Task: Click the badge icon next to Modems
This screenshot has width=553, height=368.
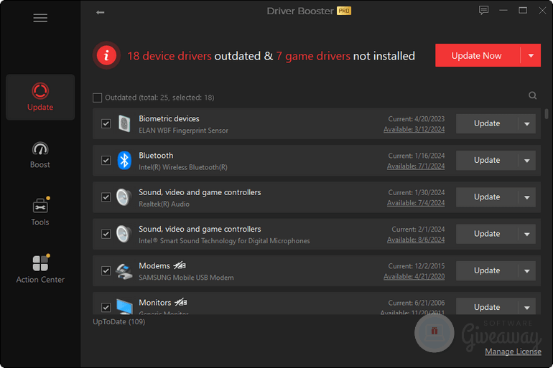Action: coord(180,265)
